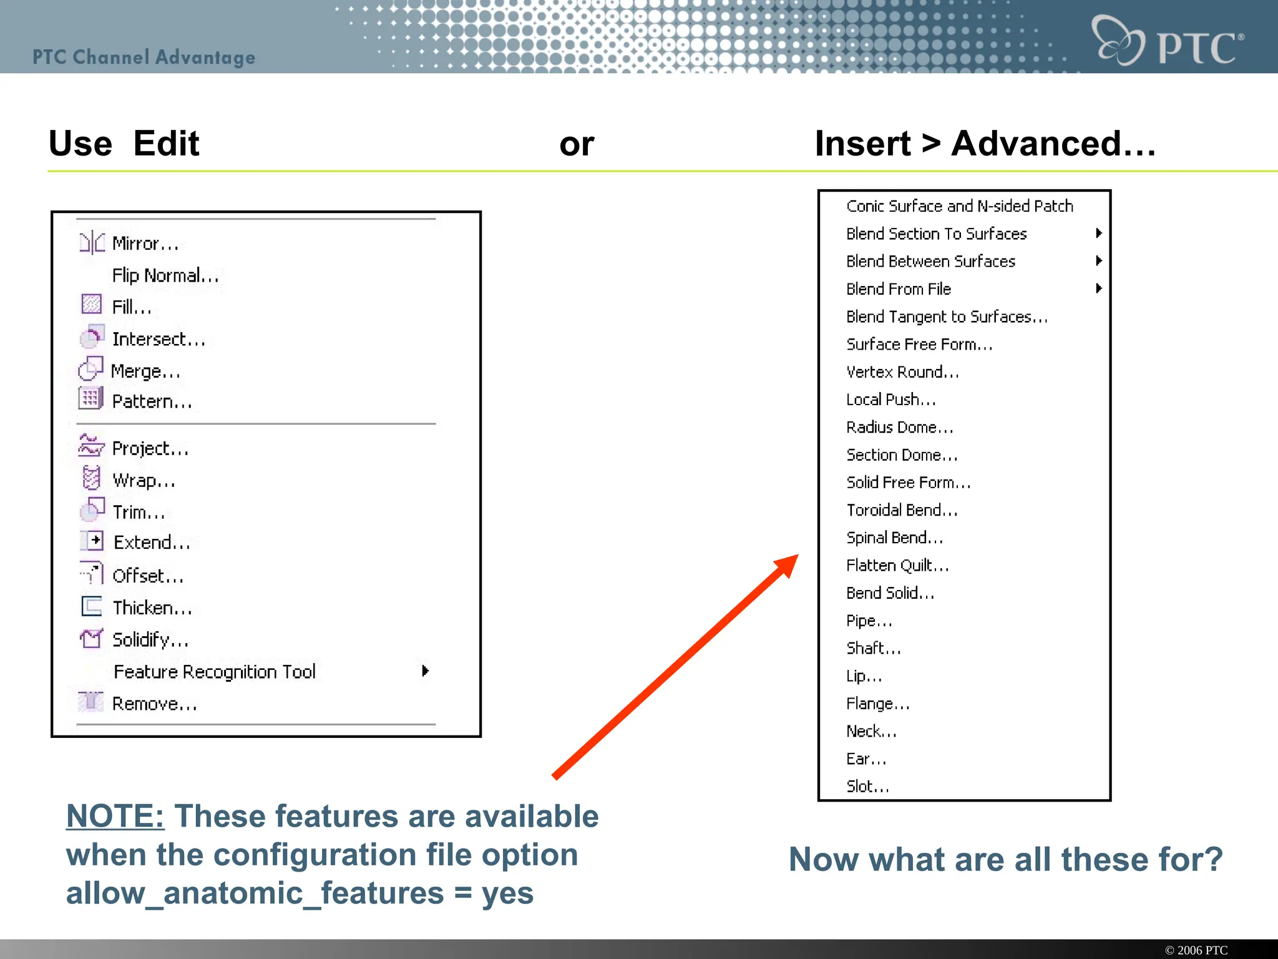The width and height of the screenshot is (1278, 959).
Task: Click the Intersect icon
Action: tap(92, 337)
